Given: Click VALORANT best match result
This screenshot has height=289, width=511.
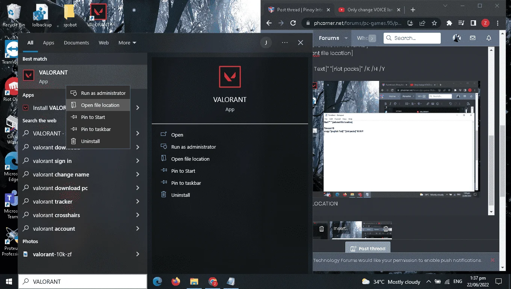Looking at the screenshot, I should click(83, 76).
